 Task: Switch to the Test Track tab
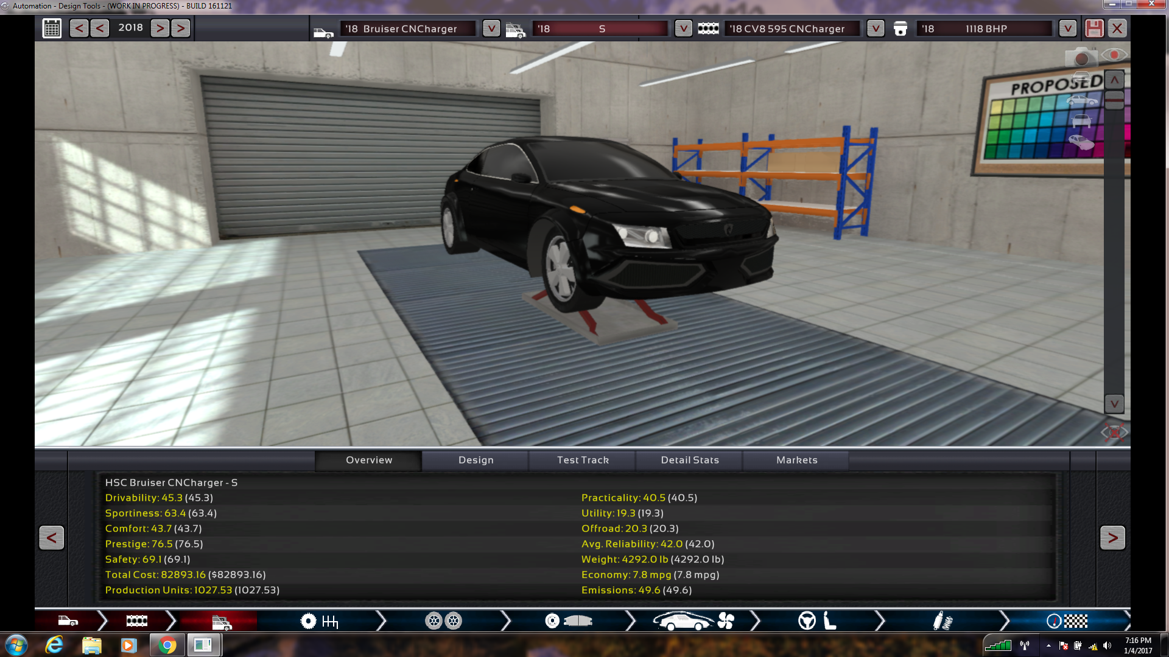click(583, 461)
